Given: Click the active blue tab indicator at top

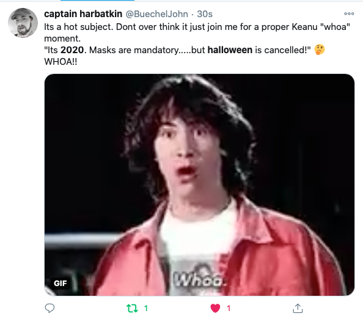Looking at the screenshot, I should point(97,1).
